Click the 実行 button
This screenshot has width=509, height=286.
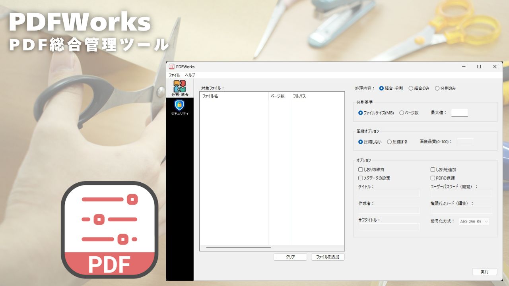coord(484,272)
